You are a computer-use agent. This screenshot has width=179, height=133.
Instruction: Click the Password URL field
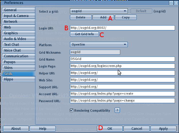[122, 101]
